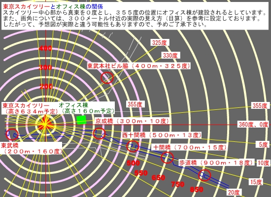
Task: Click the description line starting スカイツリー中心部から
Action: point(135,12)
